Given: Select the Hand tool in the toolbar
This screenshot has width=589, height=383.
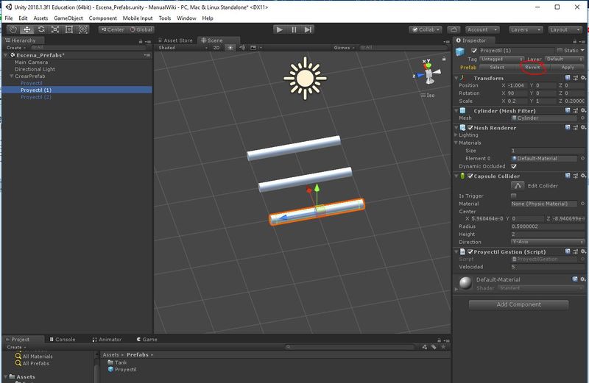Looking at the screenshot, I should [x=13, y=29].
